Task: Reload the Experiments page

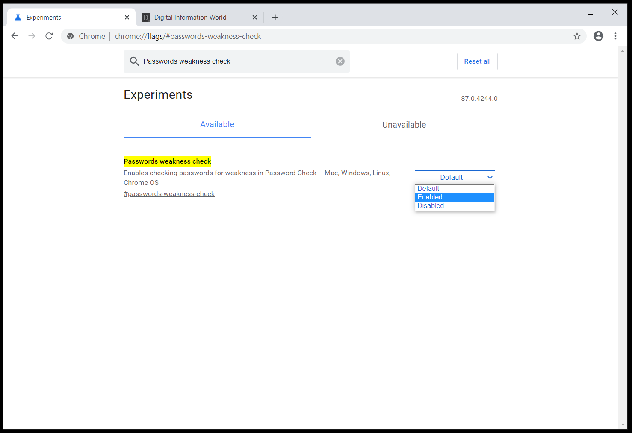Action: (49, 36)
